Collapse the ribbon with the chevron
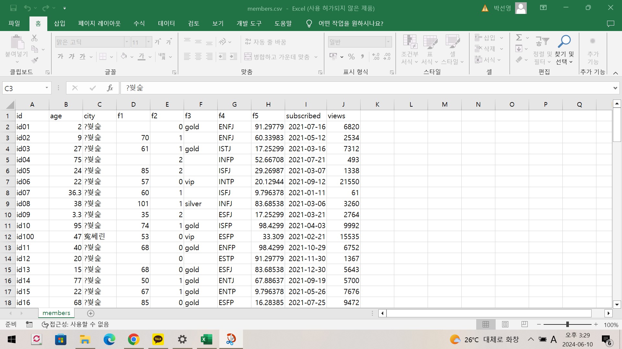 pyautogui.click(x=616, y=73)
